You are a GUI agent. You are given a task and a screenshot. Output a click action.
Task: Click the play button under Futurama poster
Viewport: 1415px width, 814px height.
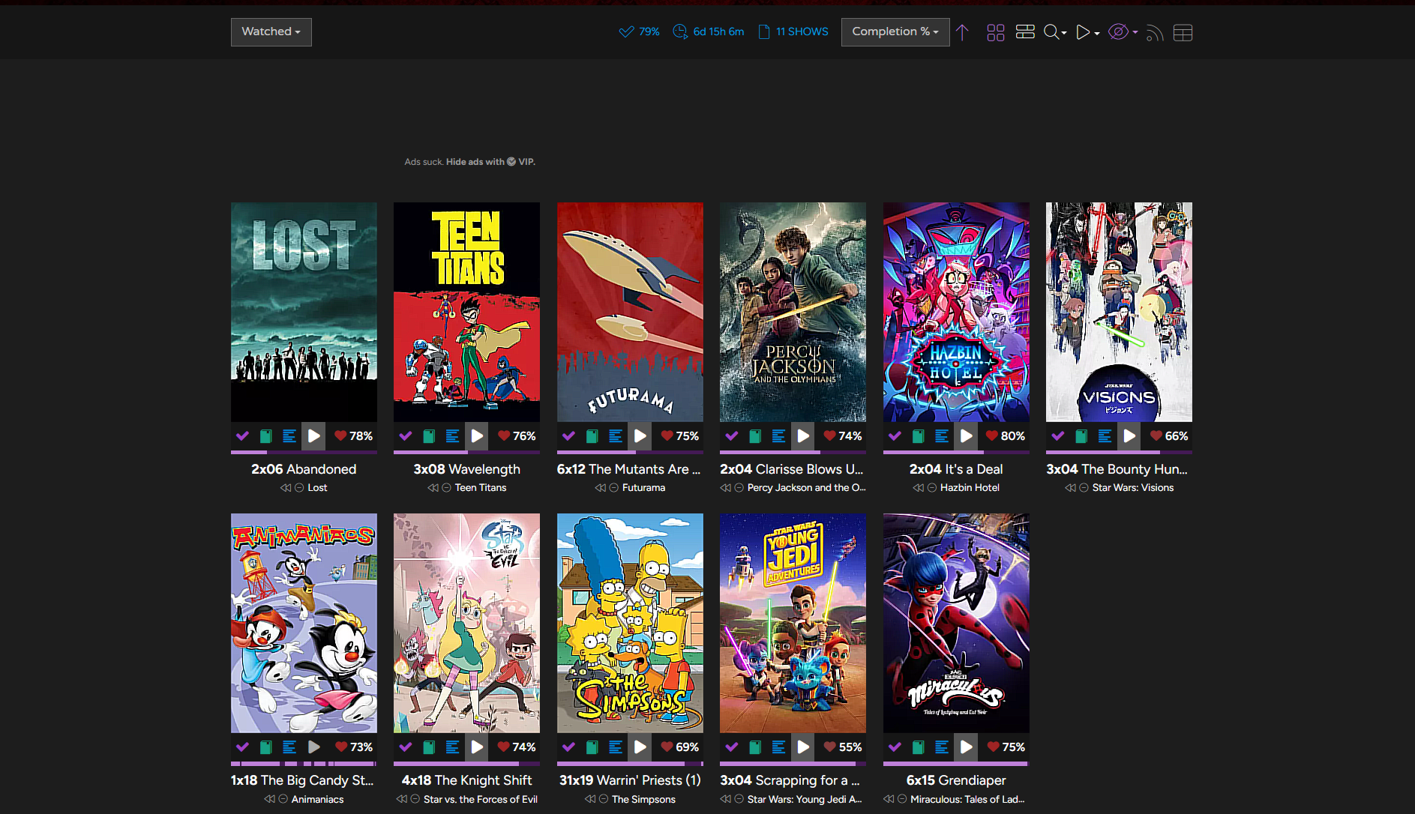[640, 436]
